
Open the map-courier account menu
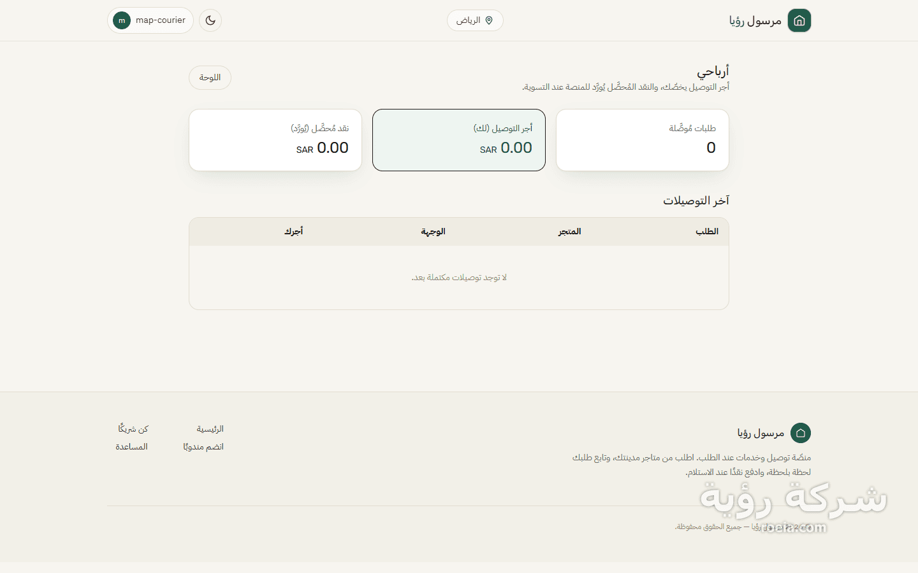tap(150, 20)
